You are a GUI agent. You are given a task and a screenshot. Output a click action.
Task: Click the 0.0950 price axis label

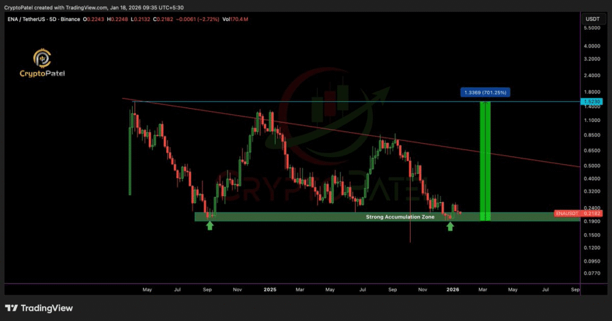coord(592,261)
